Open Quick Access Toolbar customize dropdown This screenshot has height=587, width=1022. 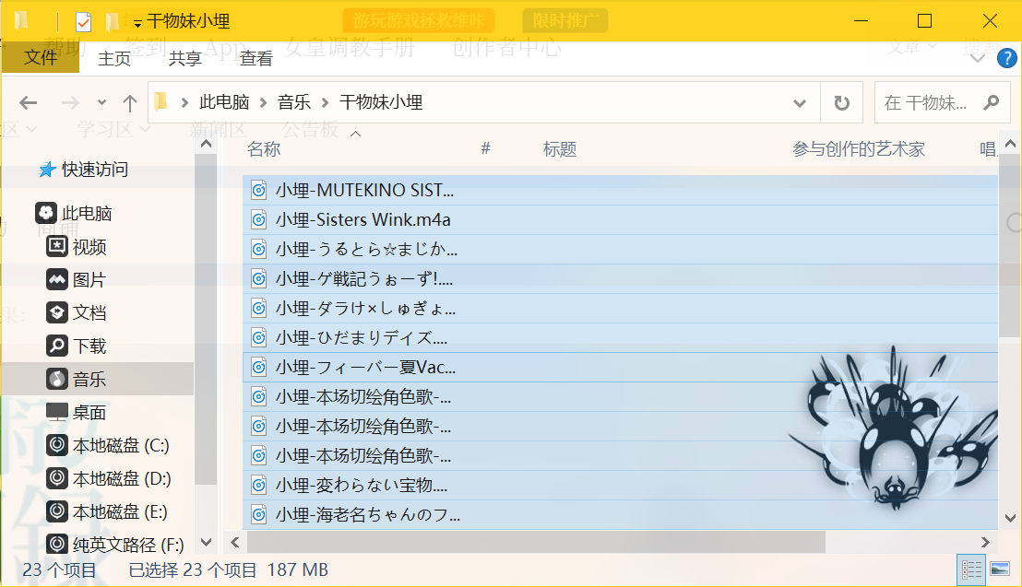pyautogui.click(x=137, y=23)
